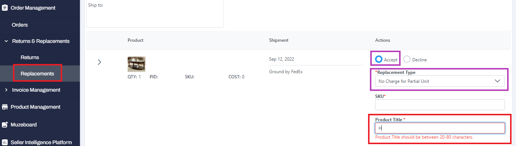Click the Muzeboard sidebar icon
The image size is (516, 146).
tap(5, 125)
